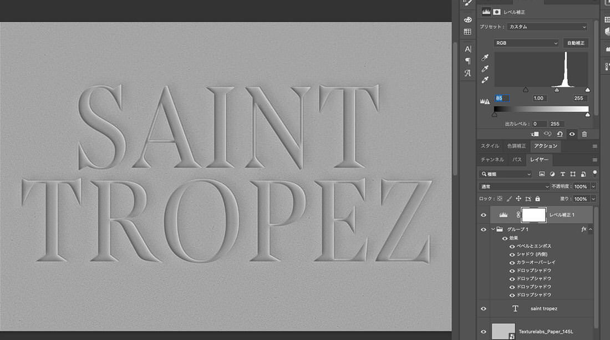Click the midtone input slider handle
The width and height of the screenshot is (610, 340).
[x=557, y=90]
